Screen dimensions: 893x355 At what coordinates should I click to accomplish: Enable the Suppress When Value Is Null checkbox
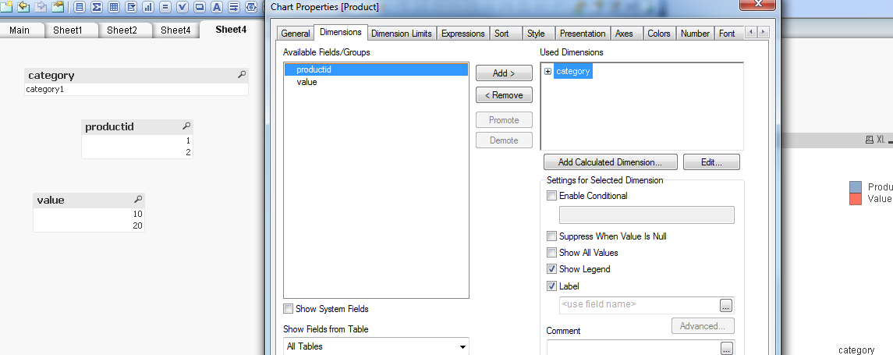(x=552, y=236)
